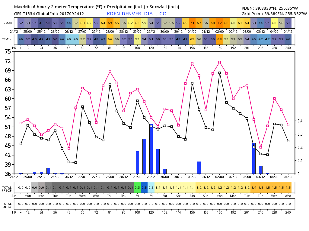Click the '120' label on the bottom HR axis

(x=151, y=212)
